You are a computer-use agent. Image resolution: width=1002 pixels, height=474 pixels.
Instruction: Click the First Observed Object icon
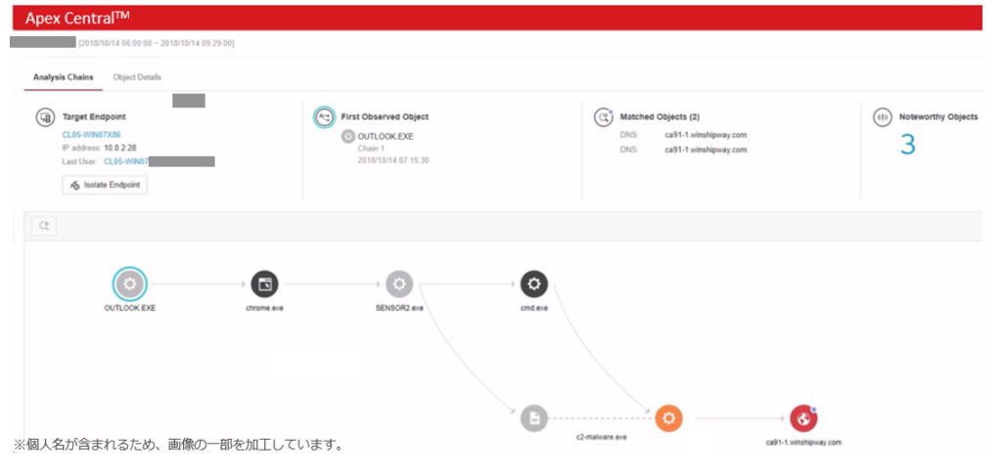coord(324,116)
